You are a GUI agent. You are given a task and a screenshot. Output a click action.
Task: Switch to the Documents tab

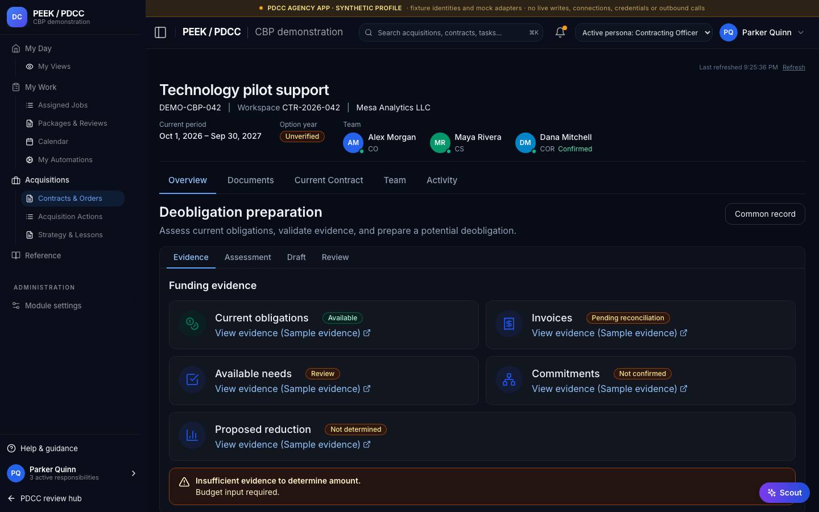251,180
